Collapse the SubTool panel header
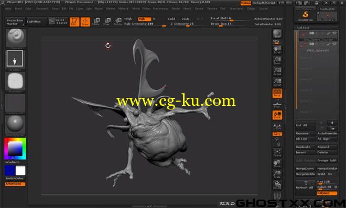Viewport: 346px width, 208px height. pos(303,28)
